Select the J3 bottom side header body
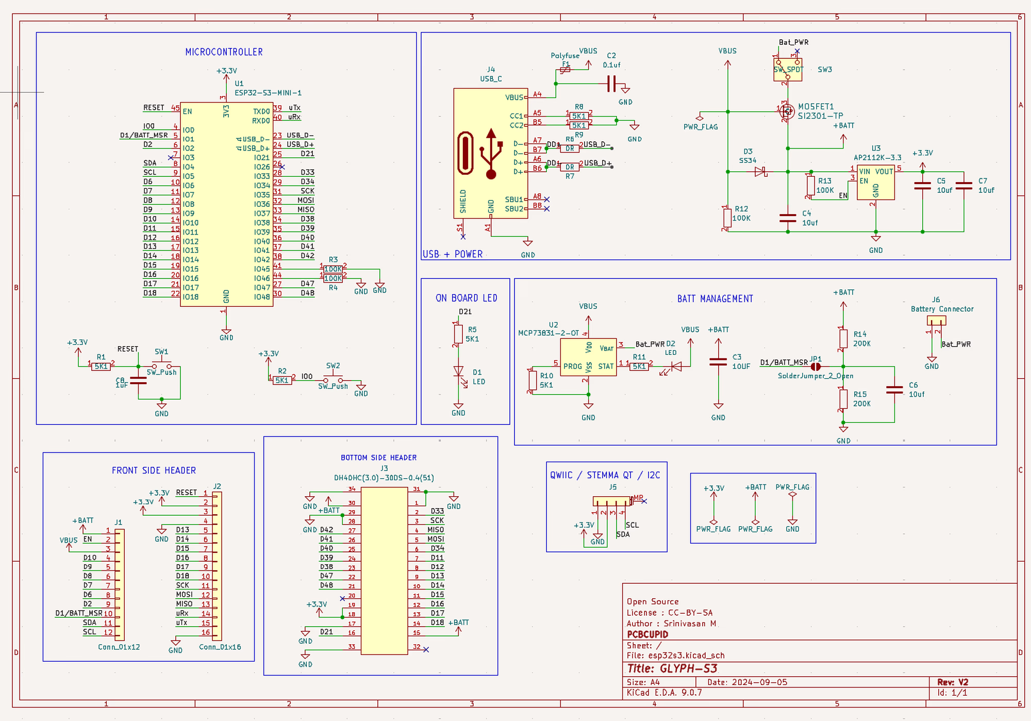 click(384, 571)
